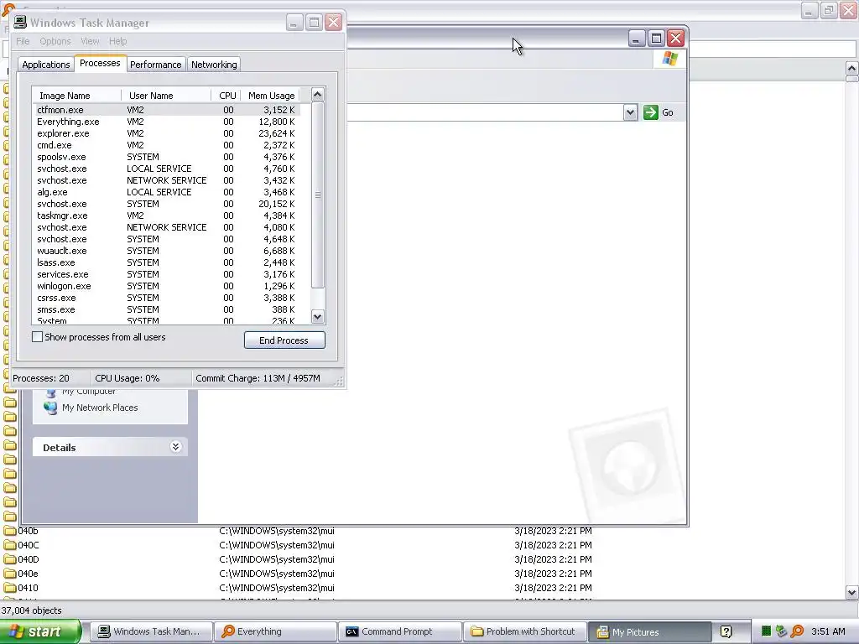Screen dimensions: 859x644
Task: Click the green Go arrow button
Action: [651, 112]
